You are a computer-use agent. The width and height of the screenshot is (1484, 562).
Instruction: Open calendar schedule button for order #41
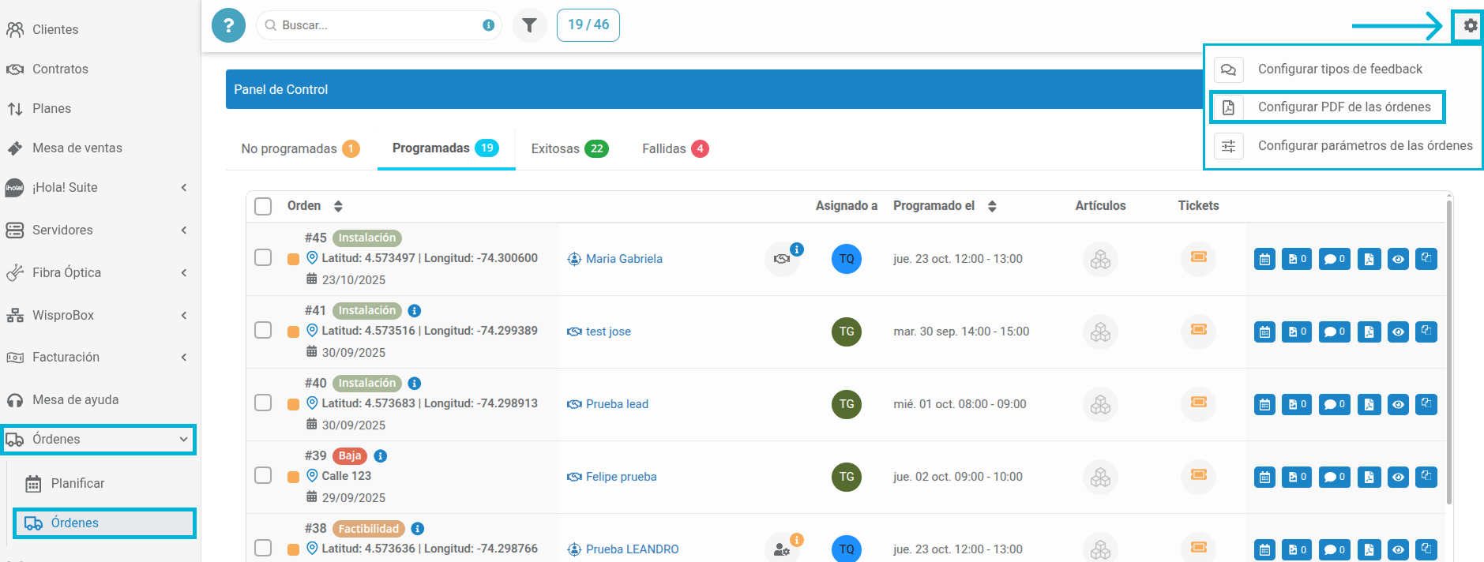click(1264, 332)
